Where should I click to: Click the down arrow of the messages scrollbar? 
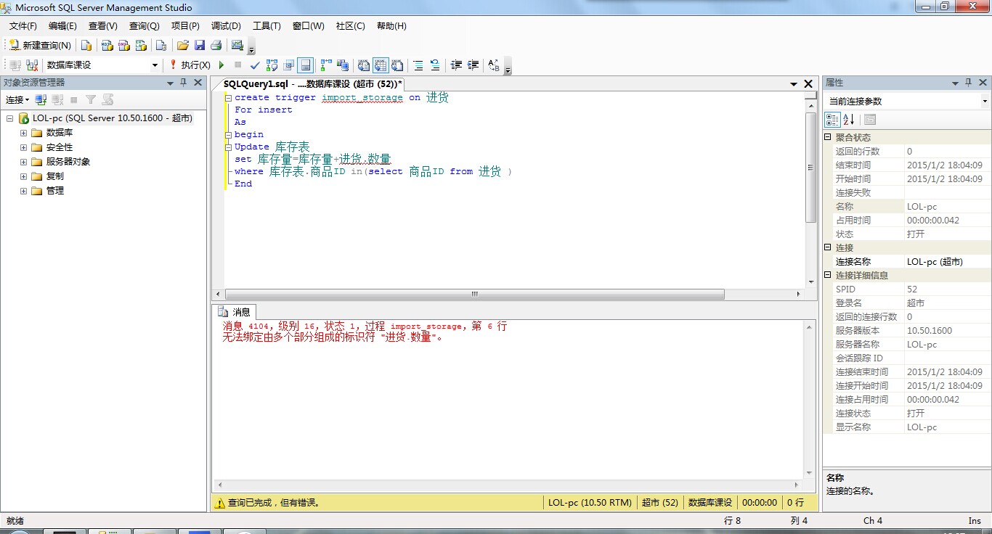(x=810, y=474)
